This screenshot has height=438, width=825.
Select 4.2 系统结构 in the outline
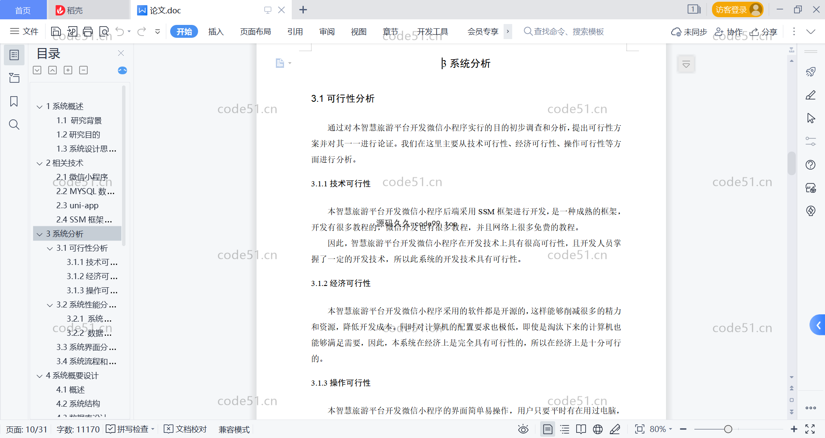pyautogui.click(x=78, y=404)
